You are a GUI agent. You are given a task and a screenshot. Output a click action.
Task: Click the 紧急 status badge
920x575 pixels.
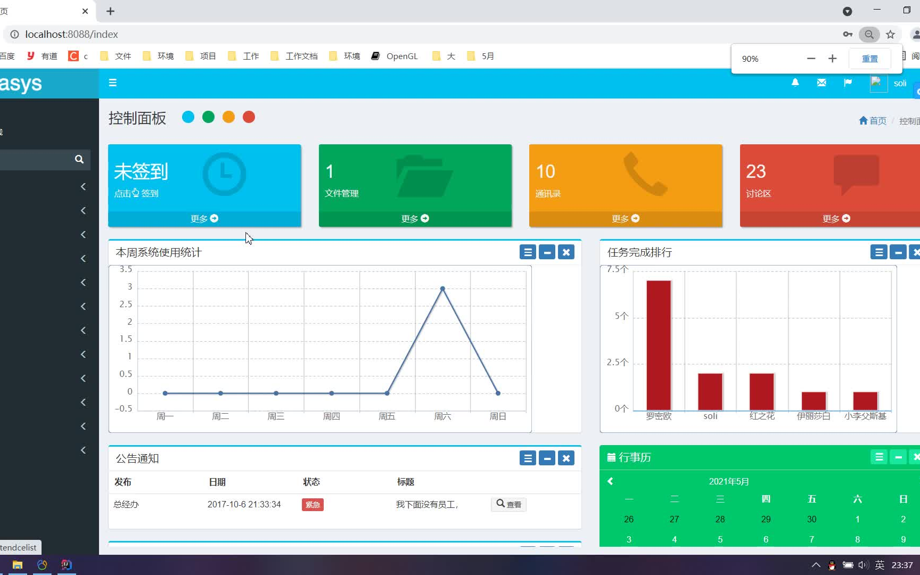(313, 505)
